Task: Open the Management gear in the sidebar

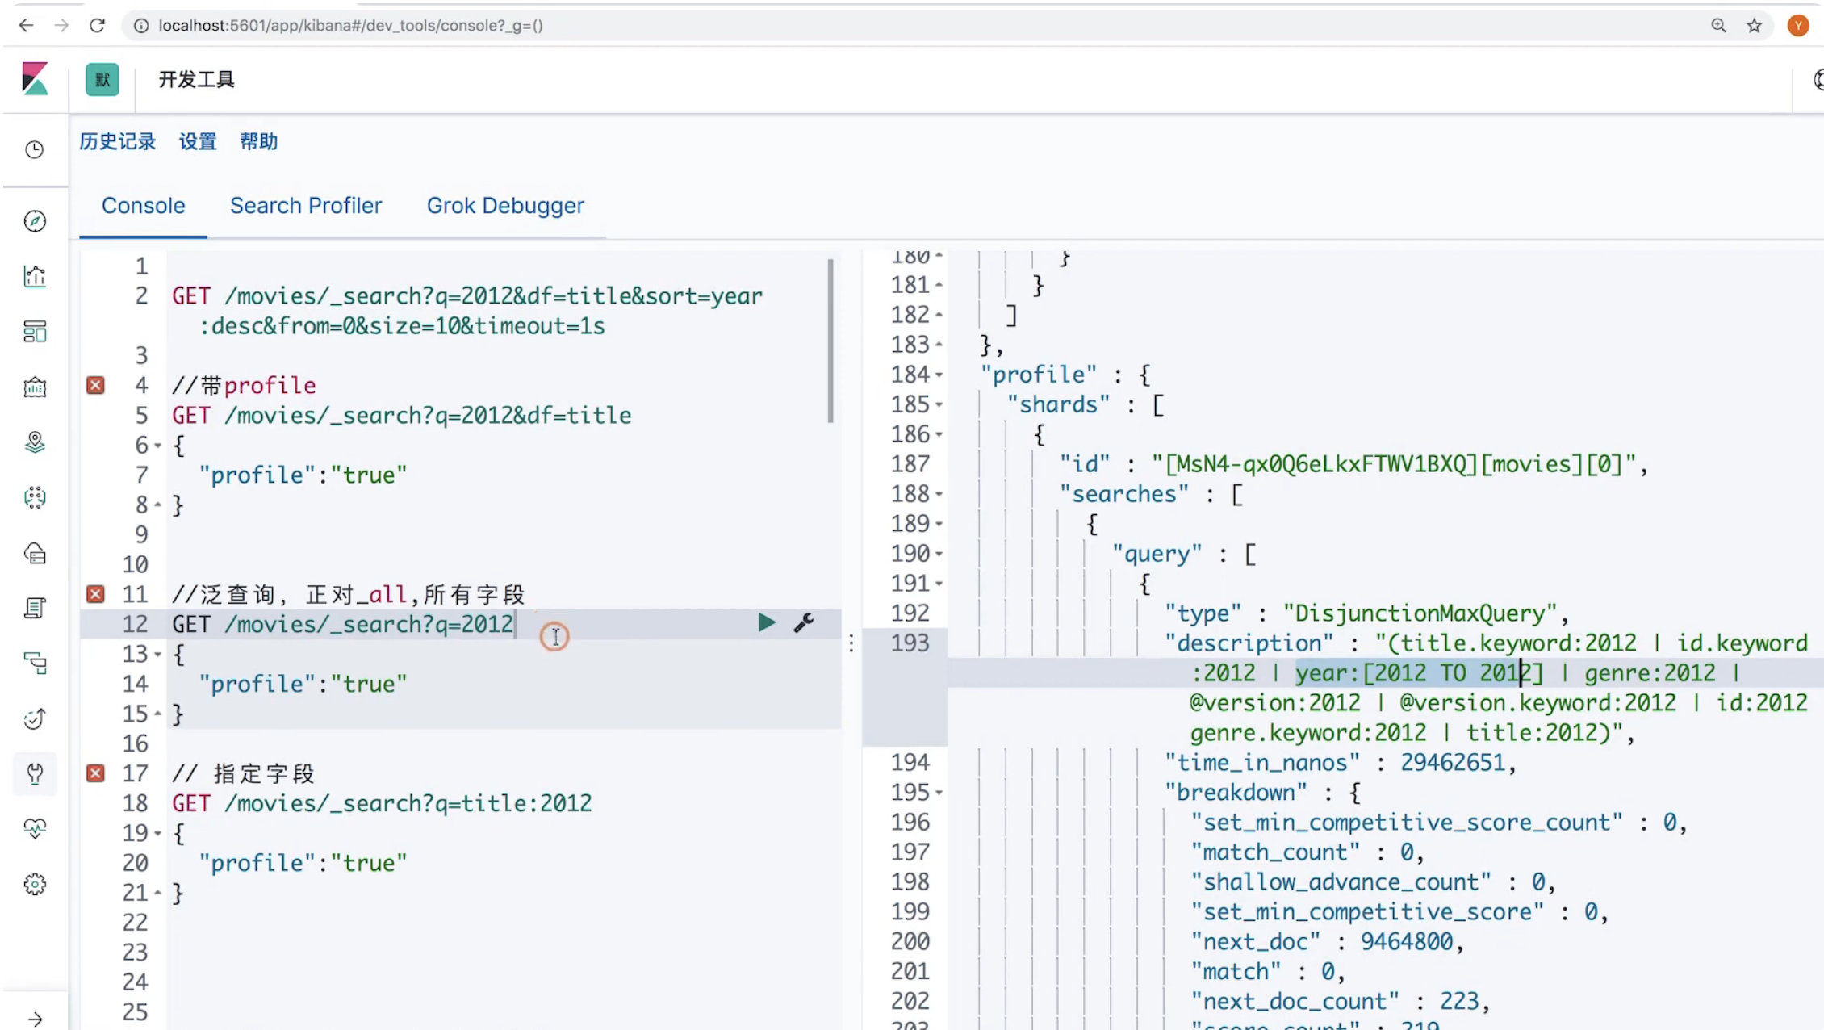Action: 35,884
